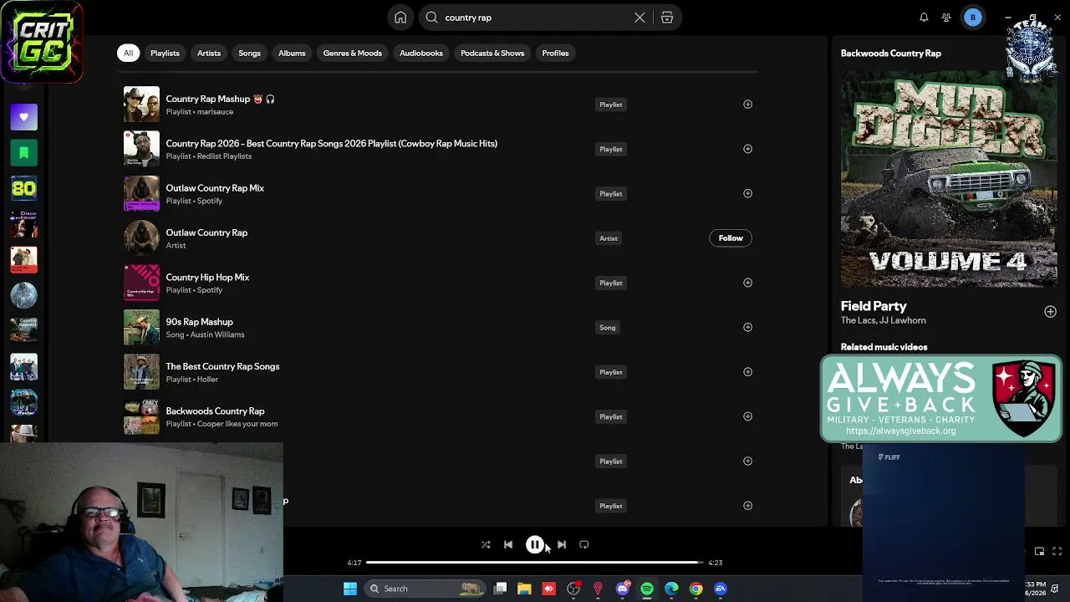Open The Best Country Rap Songs title
Viewport: 1070px width, 602px height.
(x=222, y=366)
